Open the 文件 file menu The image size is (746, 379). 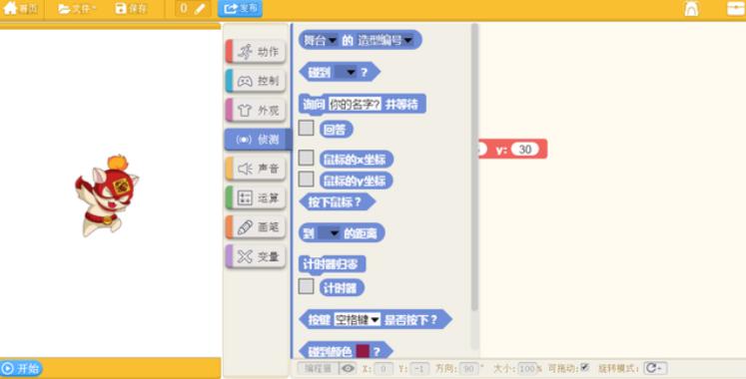click(x=77, y=9)
